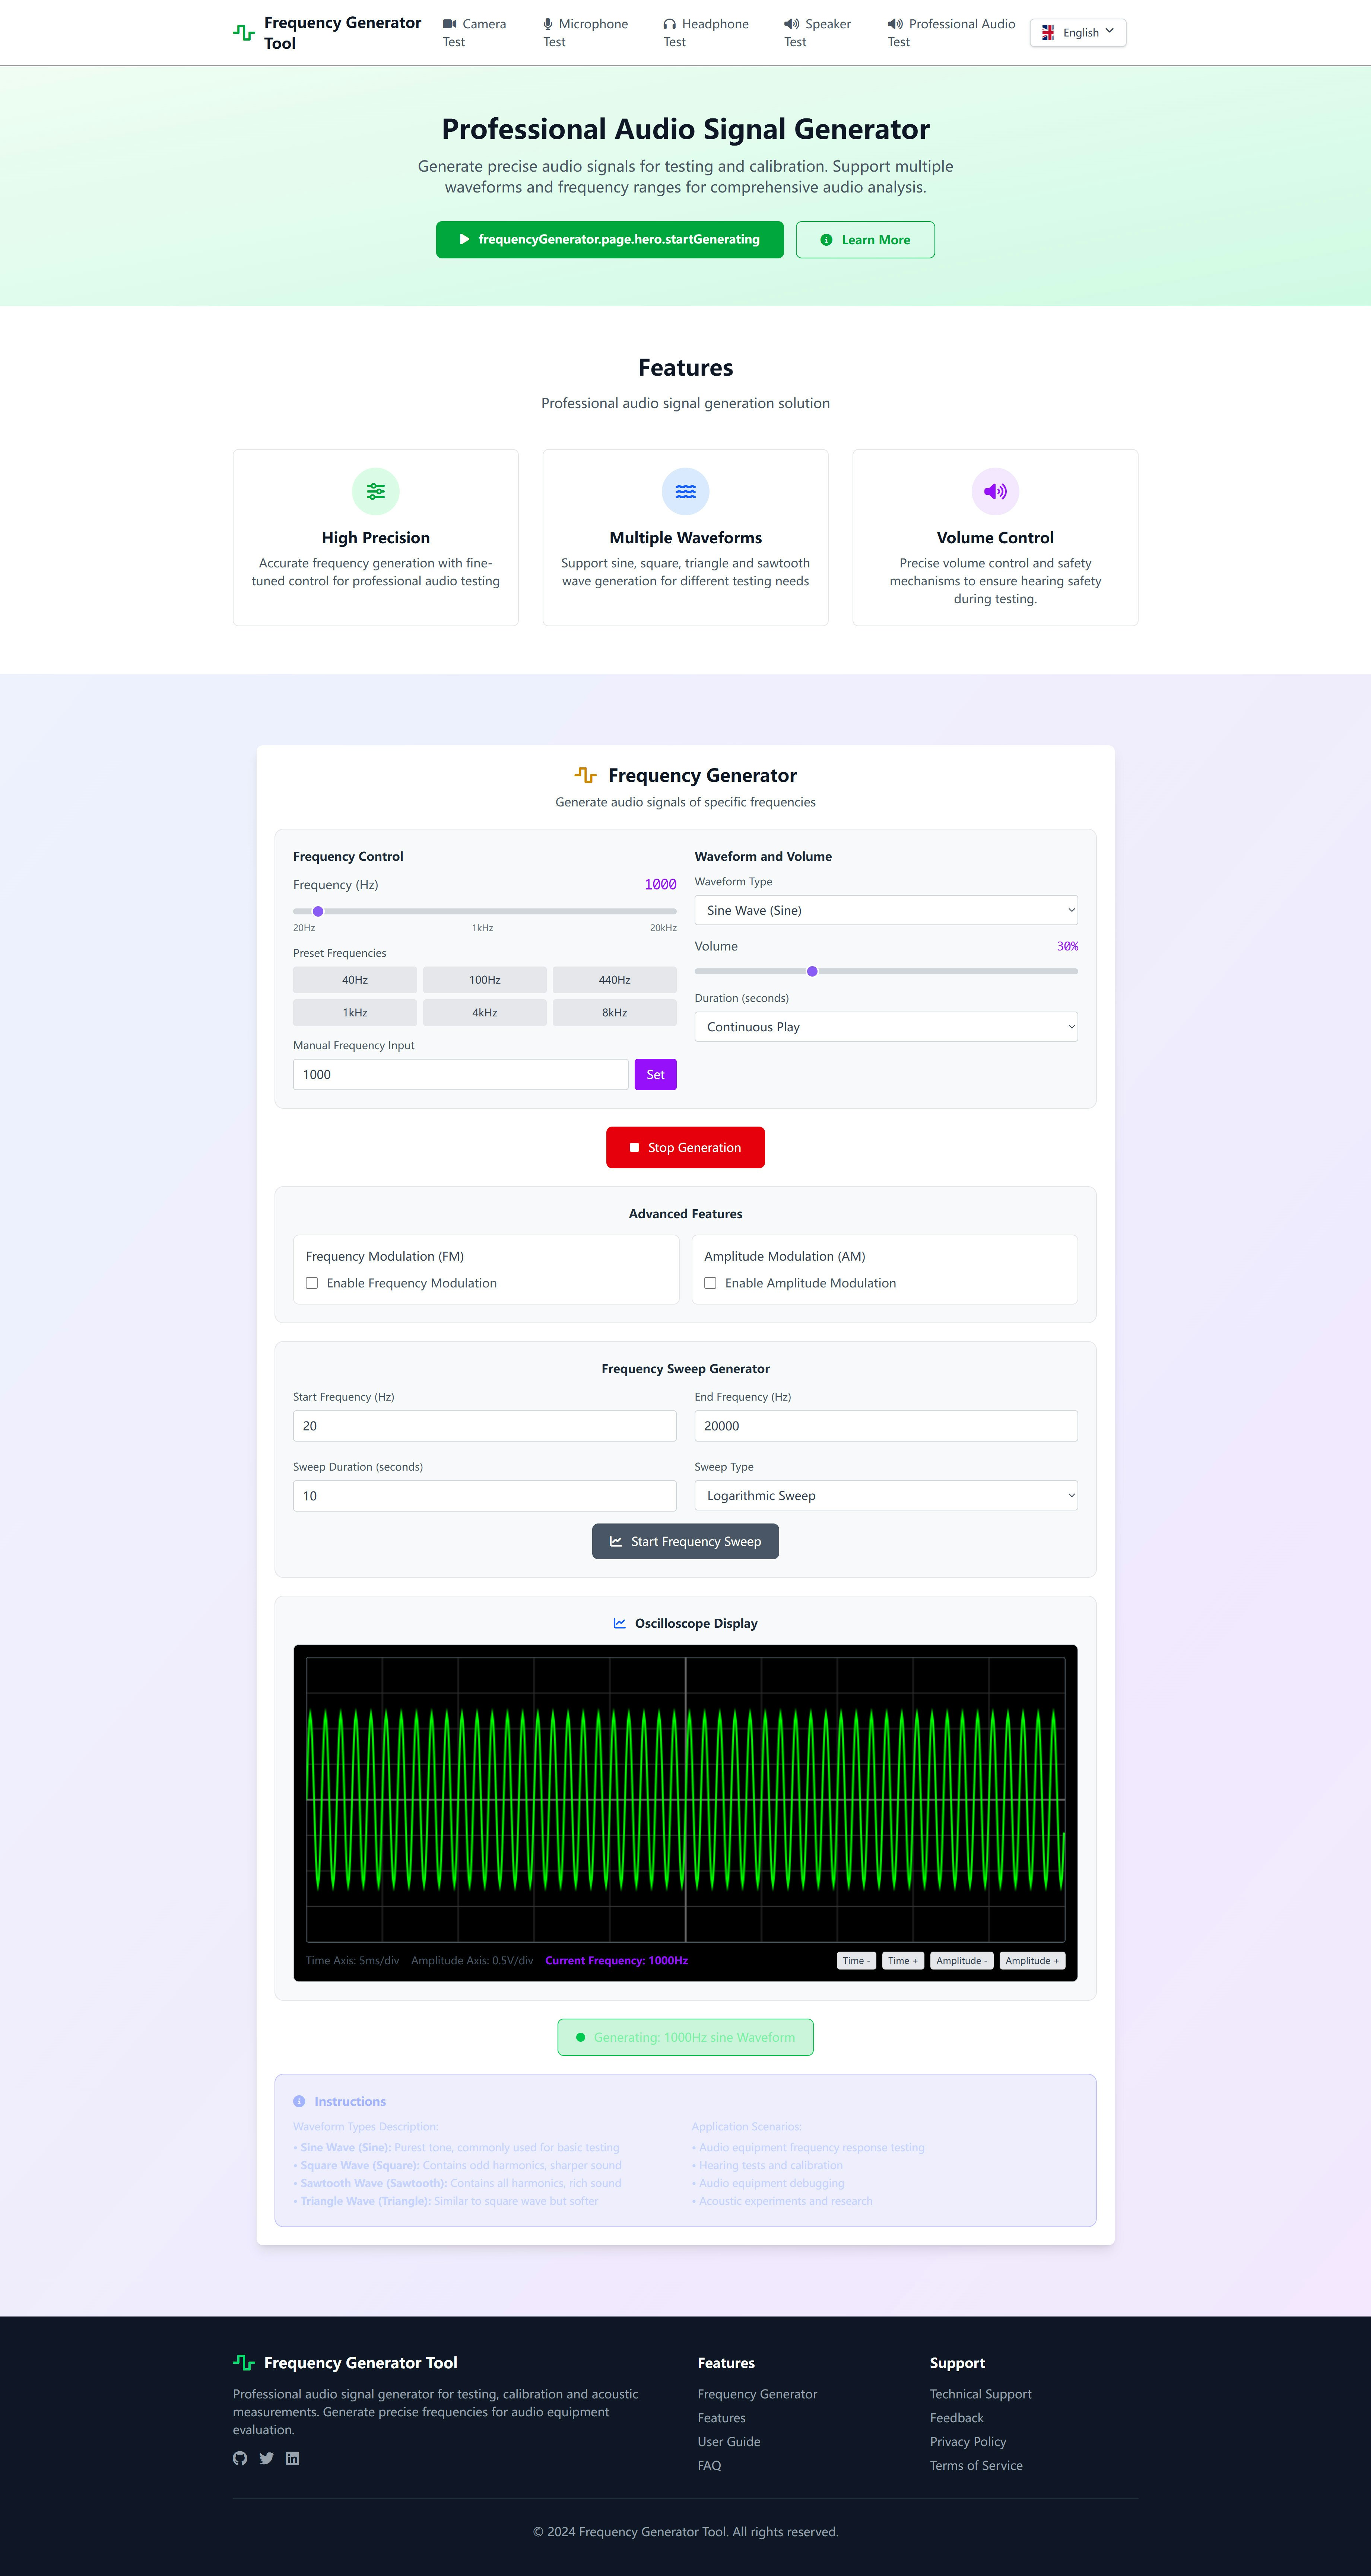This screenshot has height=2576, width=1371.
Task: Select the 8kHz preset frequency
Action: click(x=615, y=1013)
